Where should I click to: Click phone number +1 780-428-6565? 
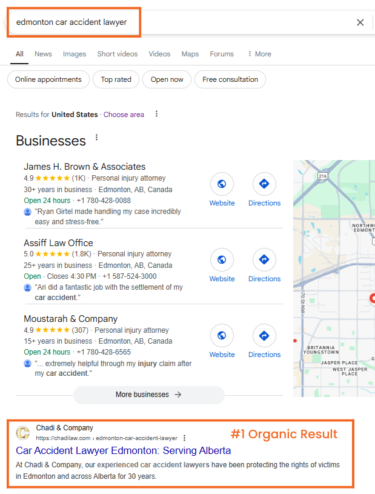point(104,352)
